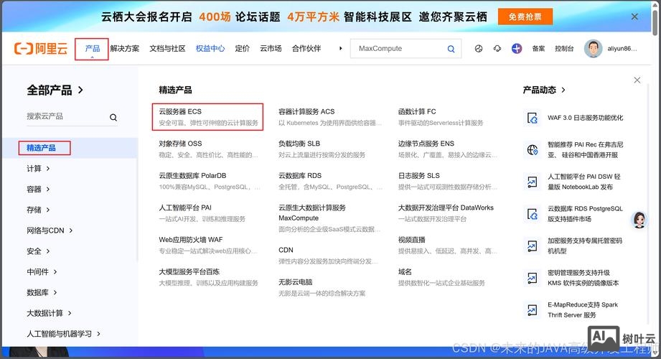The image size is (661, 359).
Task: Open 边缘节点服务 ENS product
Action: pos(426,144)
